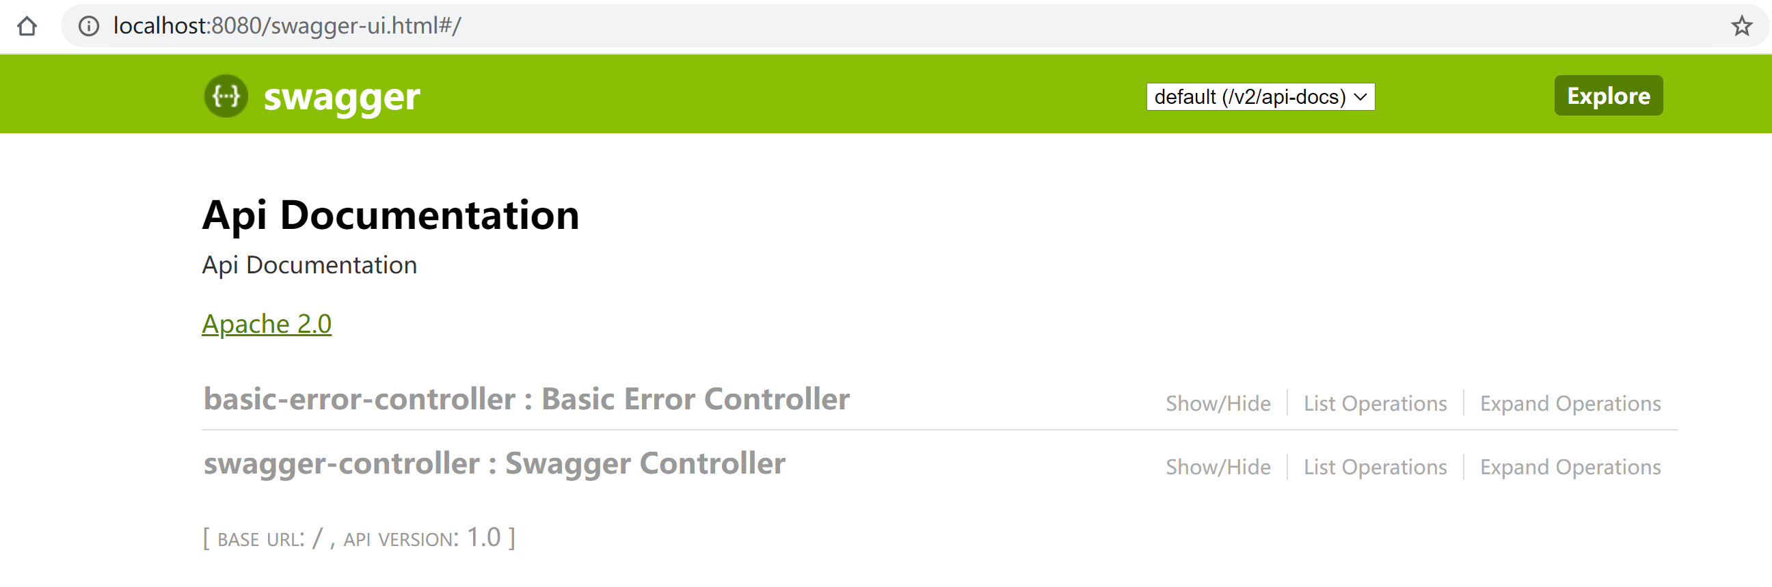Expand Operations for basic-error-controller
1772x587 pixels.
(x=1570, y=403)
